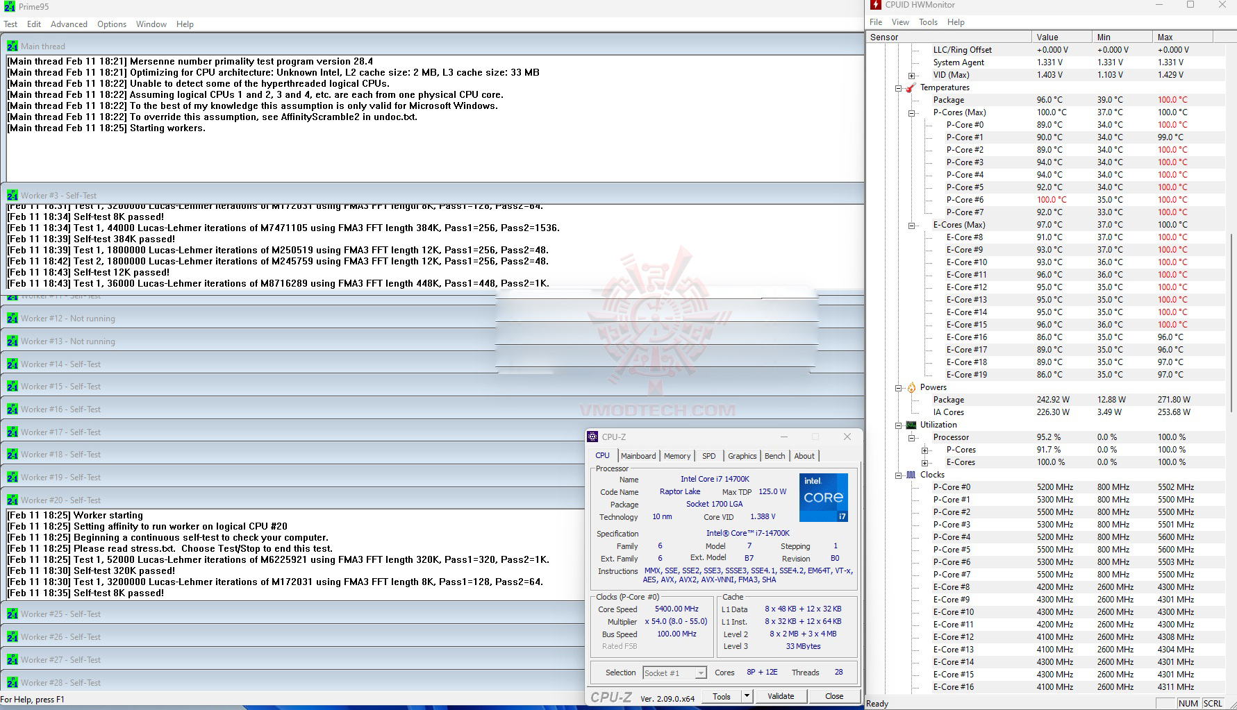Open the Window menu in Prime95
Screen dimensions: 1237x710
coord(151,24)
